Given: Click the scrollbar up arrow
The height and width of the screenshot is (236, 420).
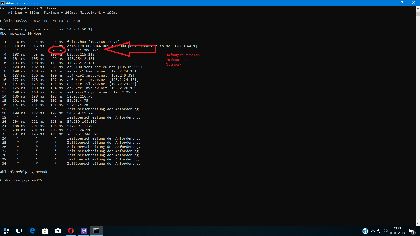Looking at the screenshot, I should pyautogui.click(x=418, y=8).
